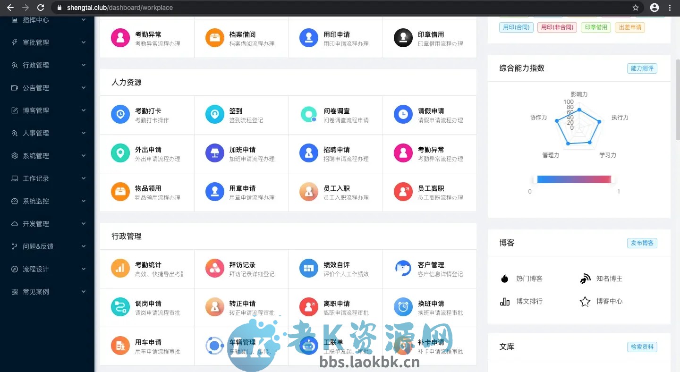Click the 能力测评 button
The image size is (680, 372).
pos(642,68)
